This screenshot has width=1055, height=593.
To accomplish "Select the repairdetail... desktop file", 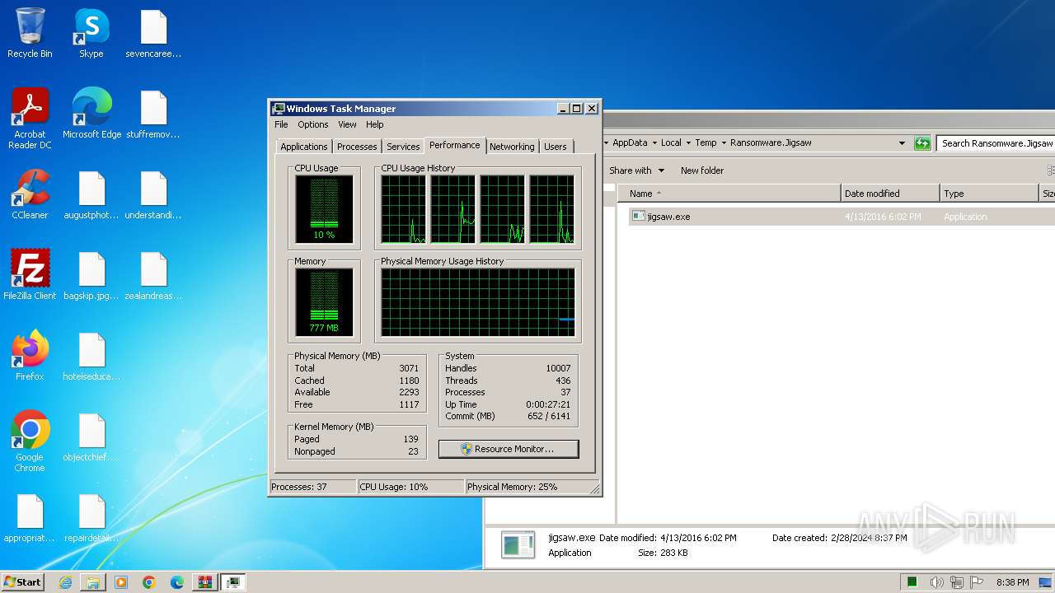I will coord(91,517).
